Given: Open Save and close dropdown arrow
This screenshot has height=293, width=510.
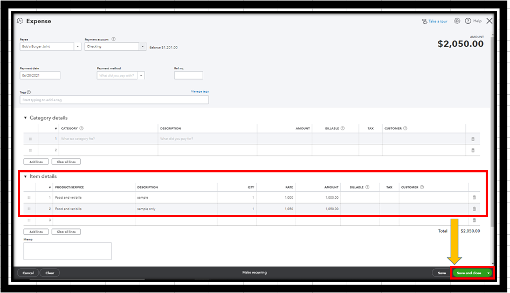Looking at the screenshot, I should 488,273.
